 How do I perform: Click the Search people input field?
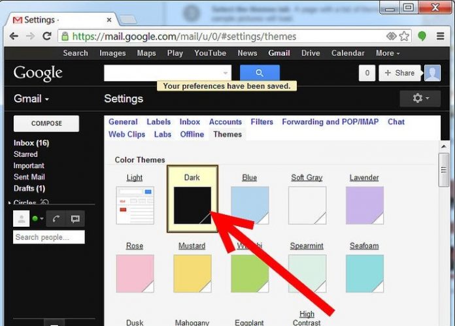pos(49,237)
